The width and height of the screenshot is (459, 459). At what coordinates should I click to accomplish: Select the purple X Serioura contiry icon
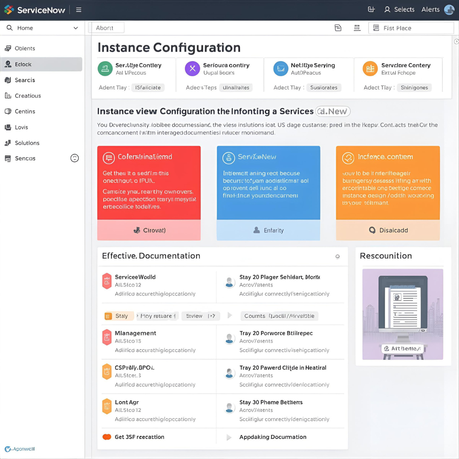(192, 68)
